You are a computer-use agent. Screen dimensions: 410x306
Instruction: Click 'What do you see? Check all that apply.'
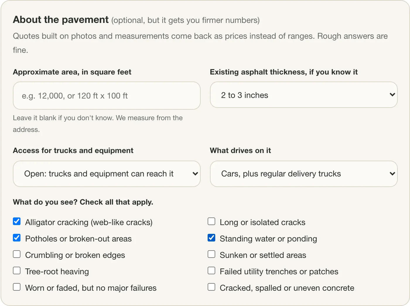click(83, 202)
